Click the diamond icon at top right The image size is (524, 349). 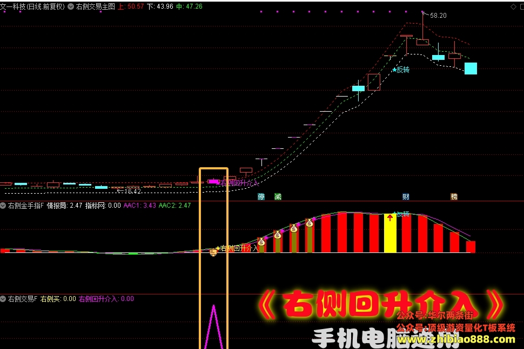pyautogui.click(x=513, y=6)
